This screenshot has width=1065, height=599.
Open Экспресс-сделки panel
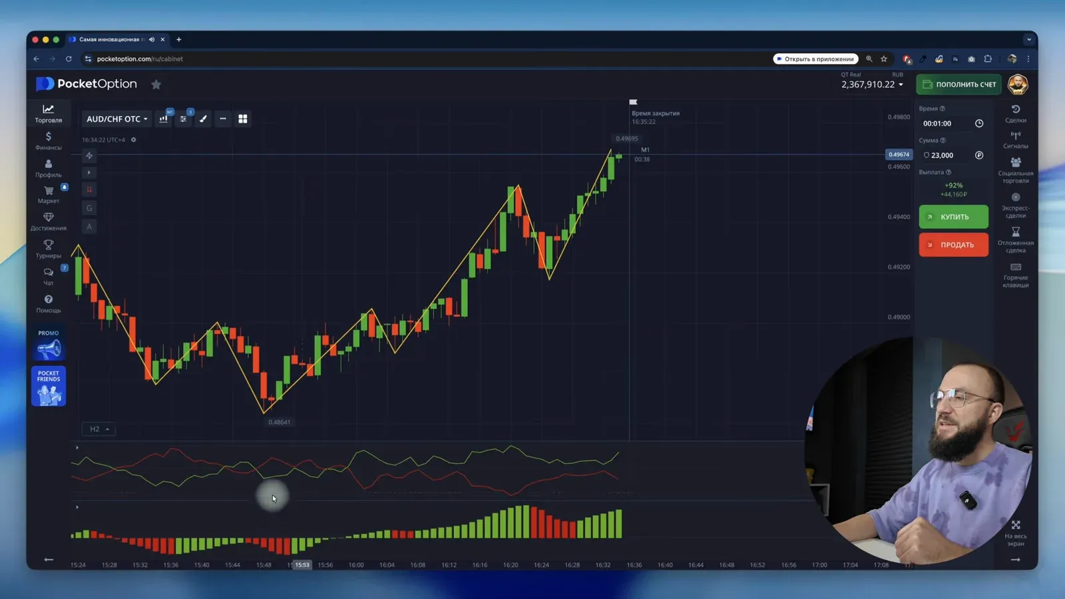point(1015,206)
